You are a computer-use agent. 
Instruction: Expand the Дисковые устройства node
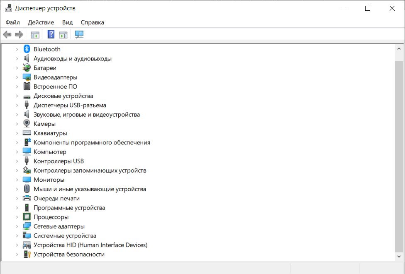click(17, 96)
